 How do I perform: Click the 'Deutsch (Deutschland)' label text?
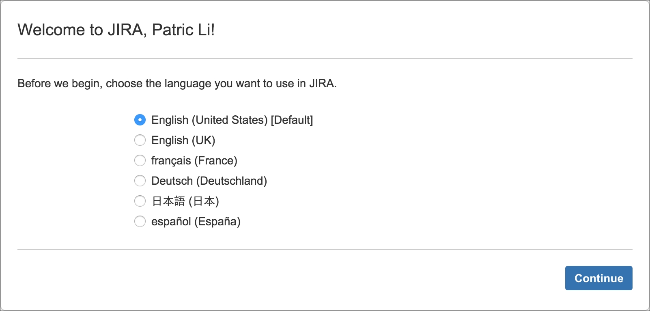tap(209, 181)
